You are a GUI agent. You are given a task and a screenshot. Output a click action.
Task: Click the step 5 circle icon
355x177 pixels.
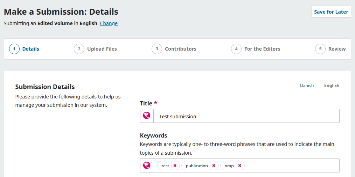tap(320, 49)
